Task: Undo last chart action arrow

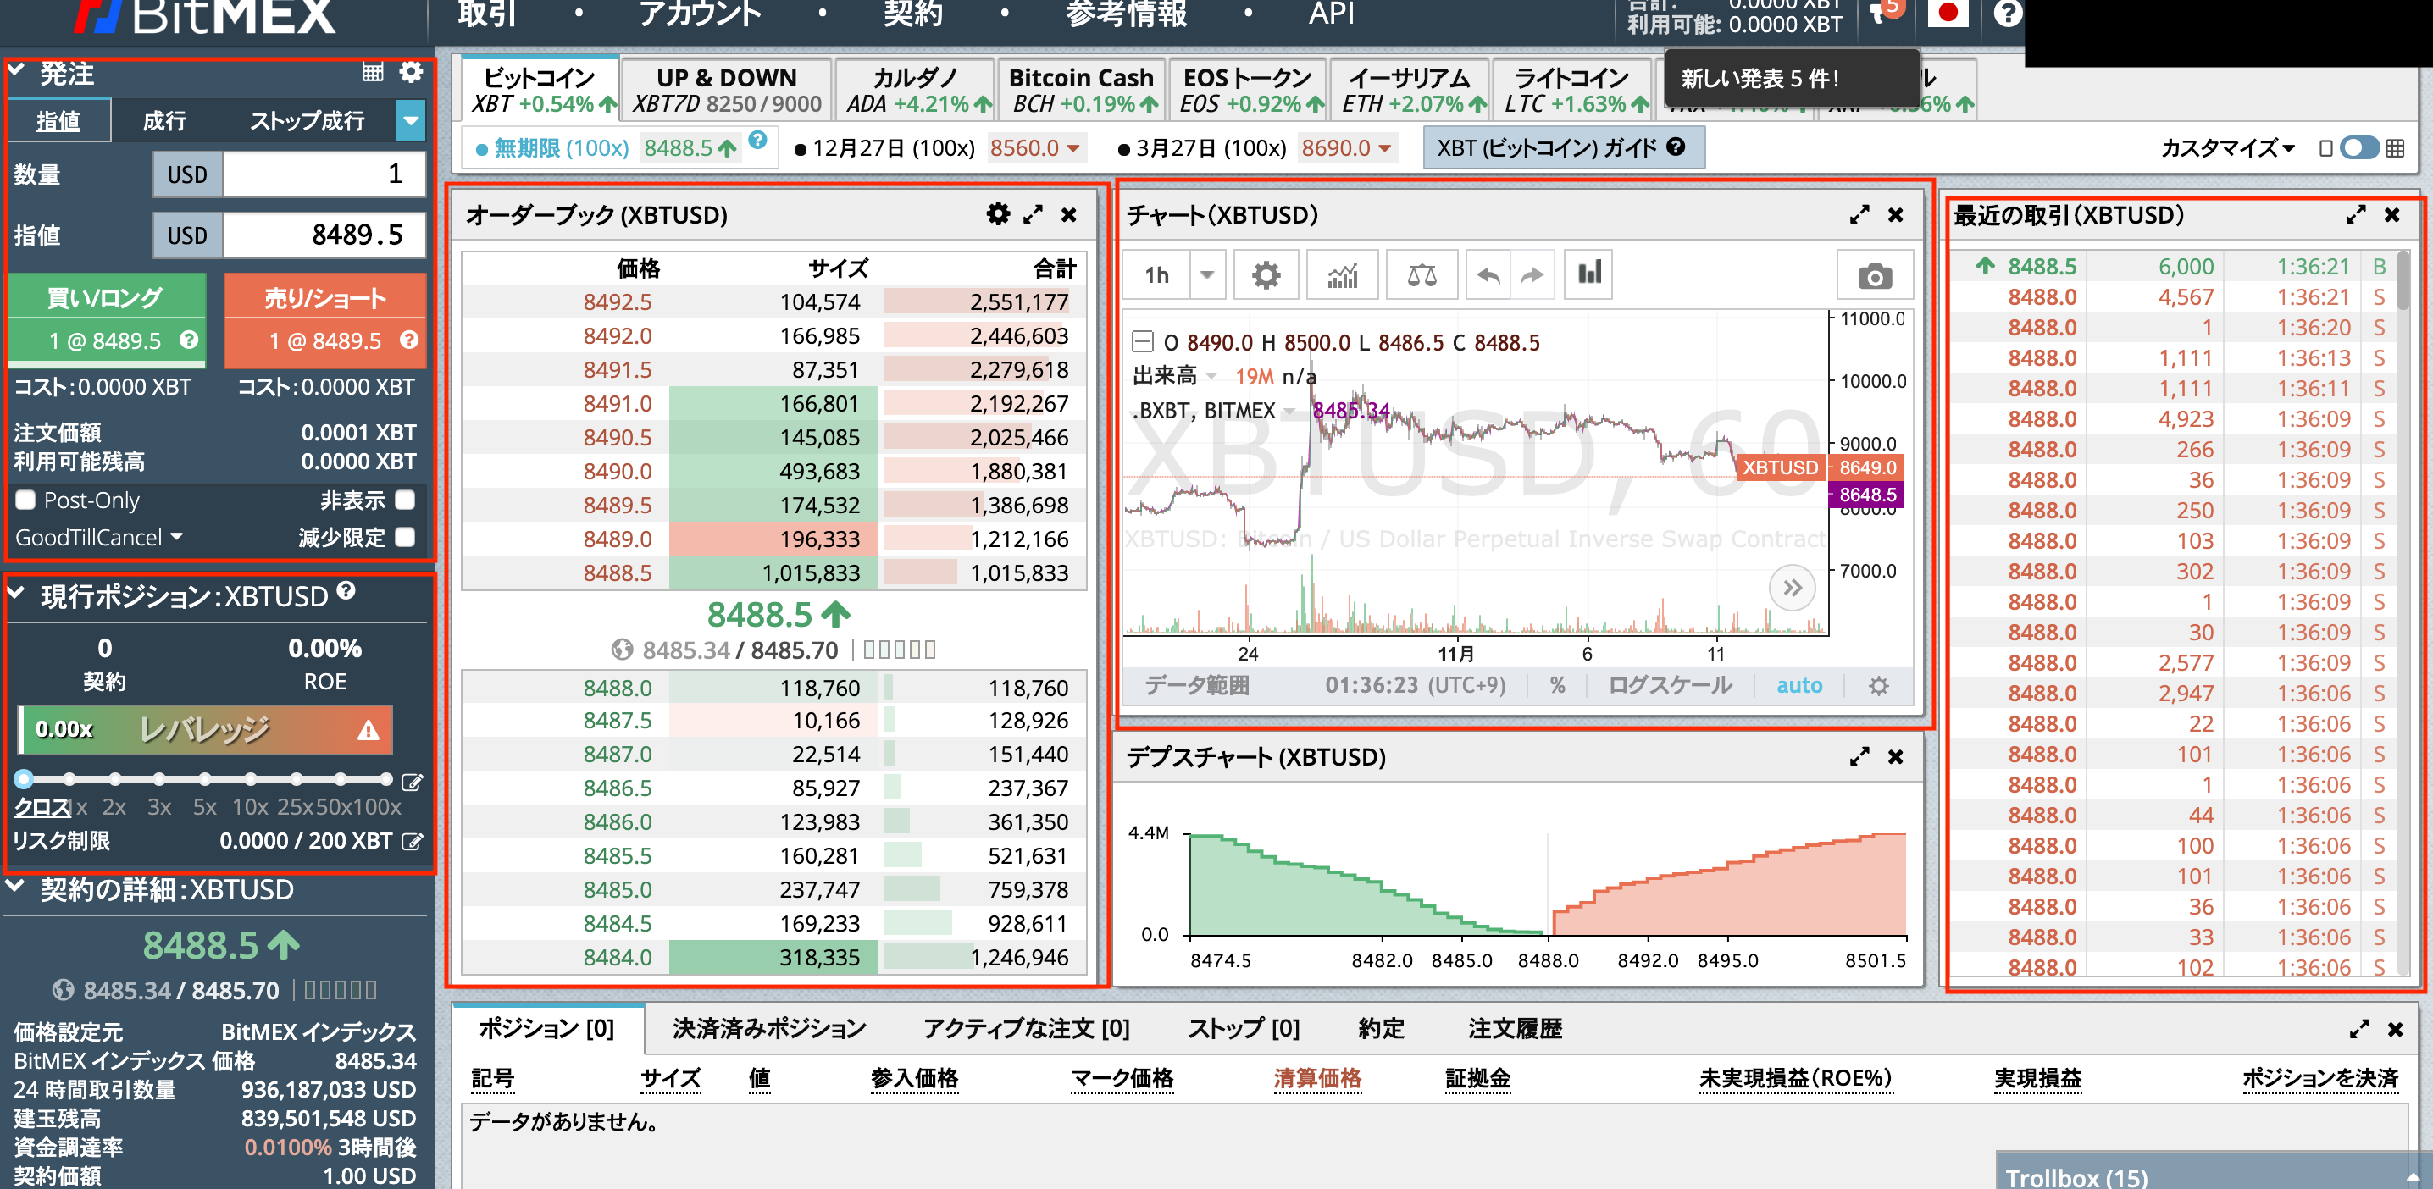Action: click(1488, 275)
